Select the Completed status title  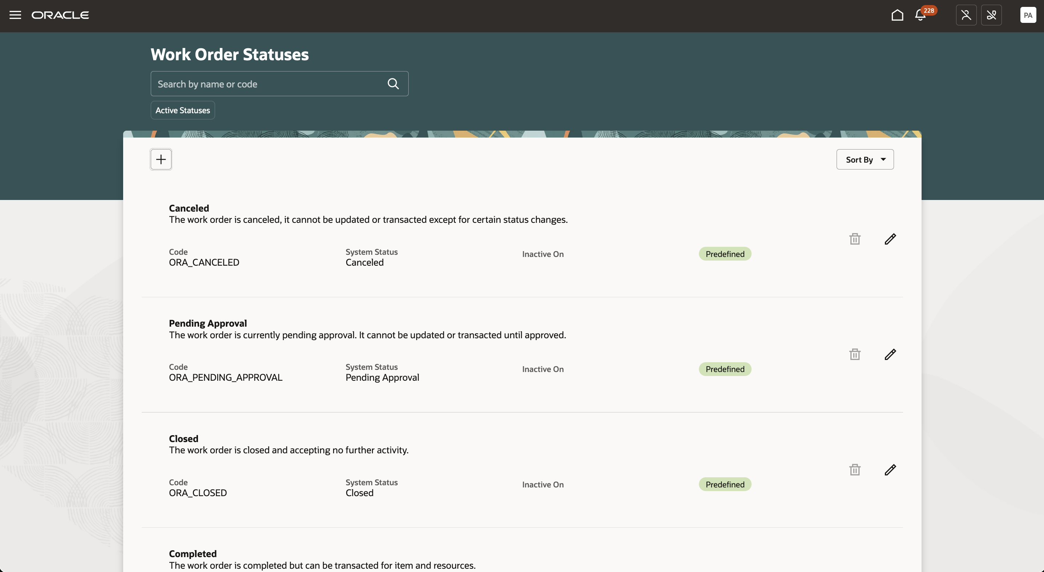click(193, 553)
